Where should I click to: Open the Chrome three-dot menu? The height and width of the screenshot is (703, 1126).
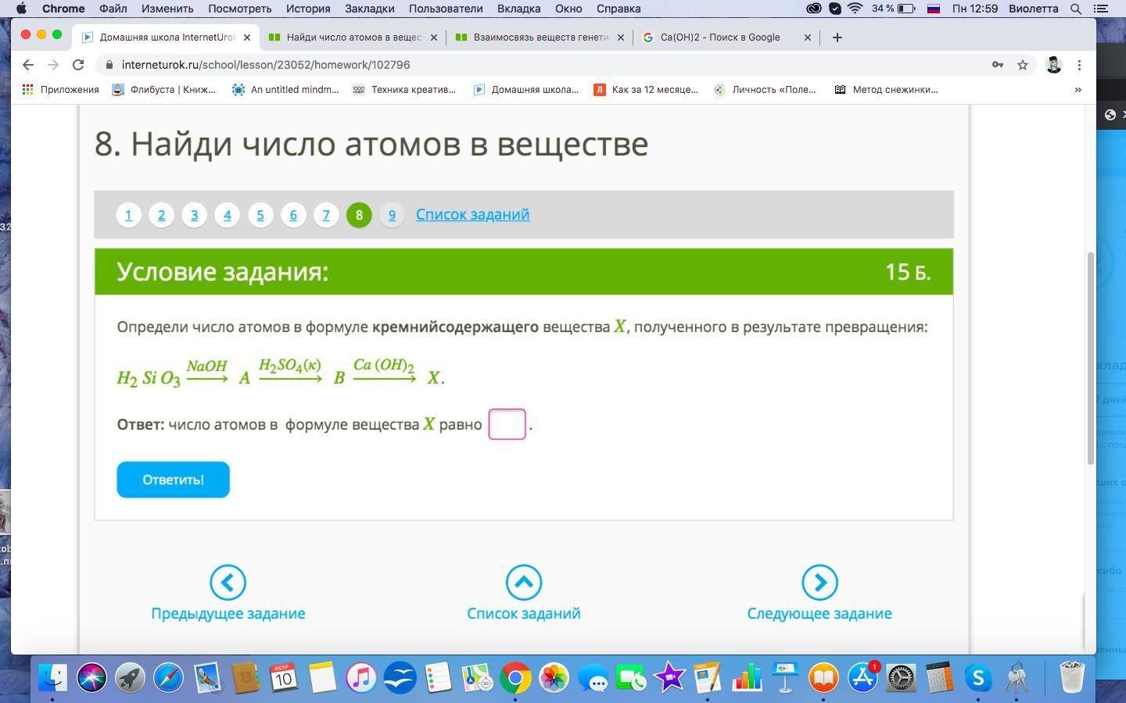point(1079,65)
